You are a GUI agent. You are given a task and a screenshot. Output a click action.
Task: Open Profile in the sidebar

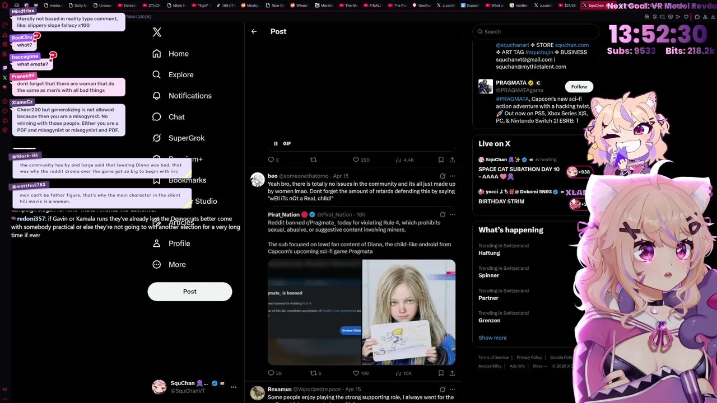coord(171,243)
